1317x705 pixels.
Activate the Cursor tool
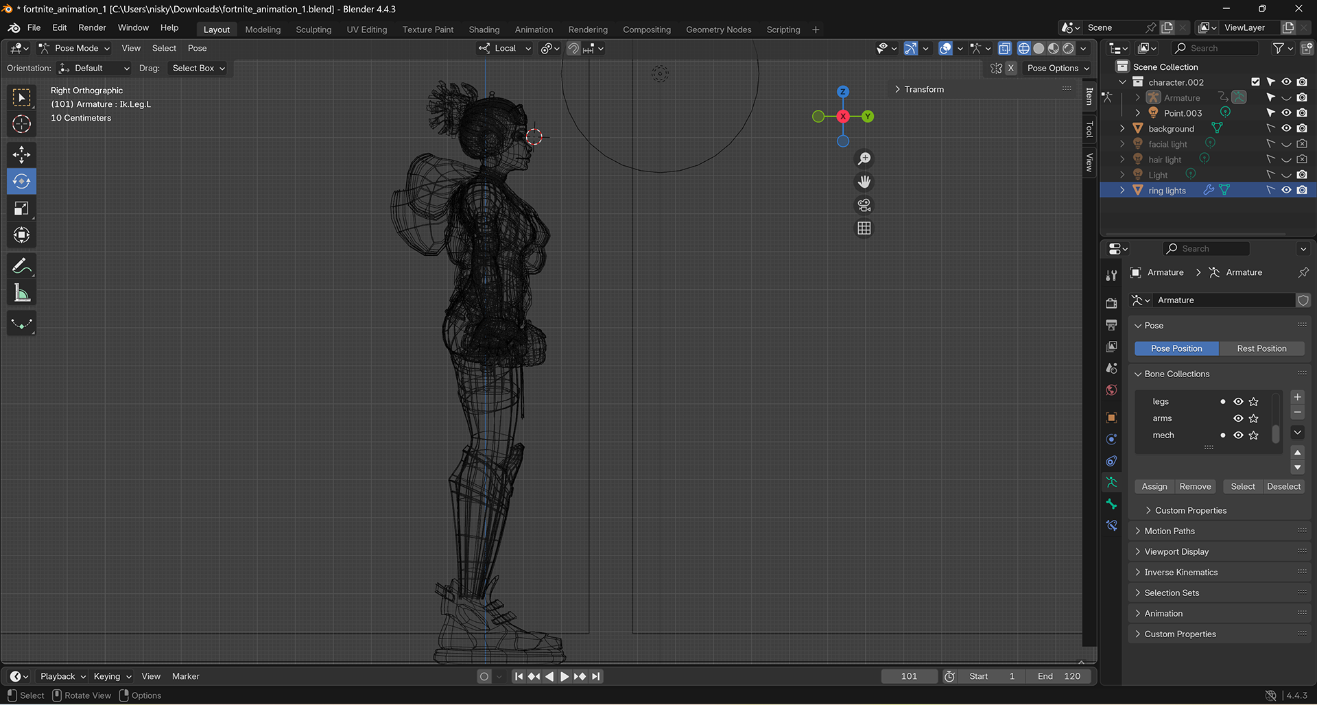[21, 124]
